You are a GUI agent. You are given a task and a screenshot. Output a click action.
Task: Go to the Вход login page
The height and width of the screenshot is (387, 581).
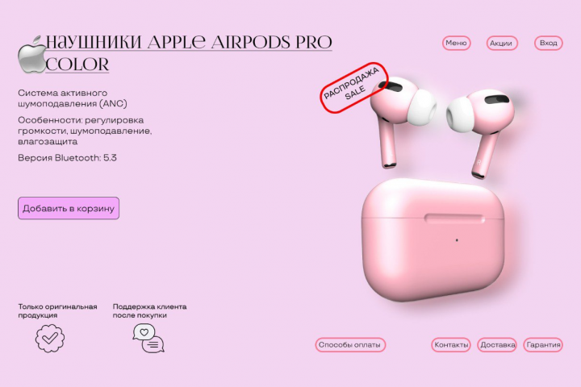549,43
